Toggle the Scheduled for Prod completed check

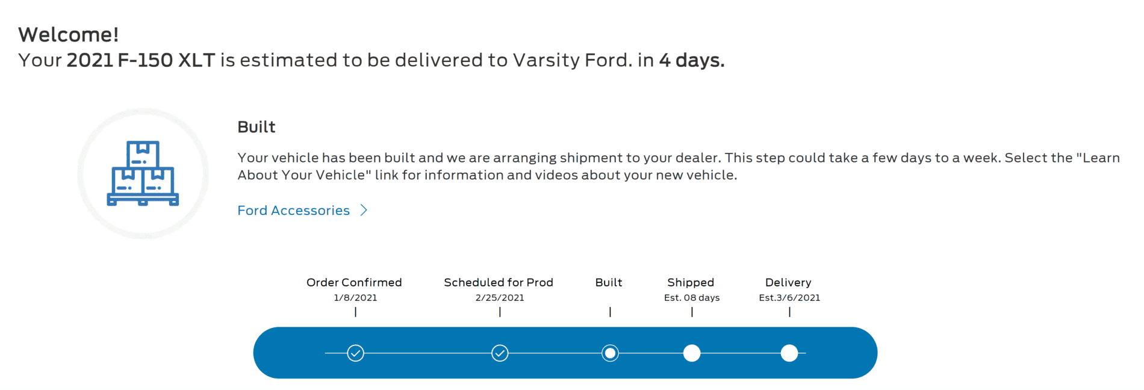pyautogui.click(x=500, y=353)
